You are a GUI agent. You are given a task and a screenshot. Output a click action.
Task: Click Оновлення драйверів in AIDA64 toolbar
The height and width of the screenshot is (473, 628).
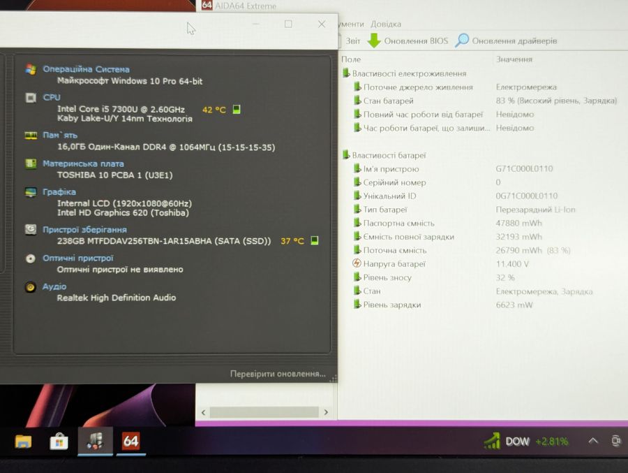[x=515, y=41]
